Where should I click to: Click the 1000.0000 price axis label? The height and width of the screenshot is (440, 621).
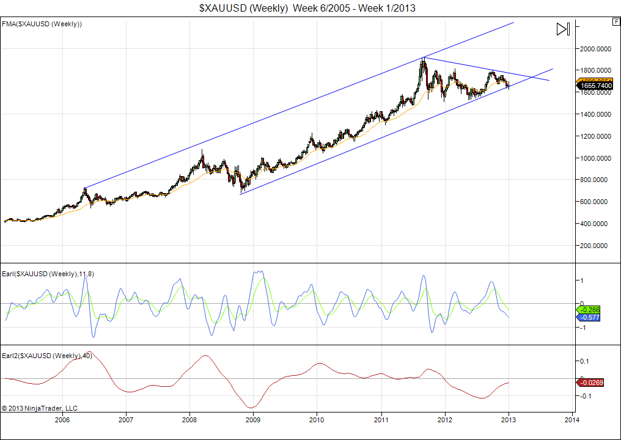tap(595, 158)
